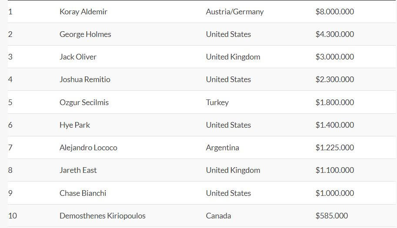Select Alejandro Lococo in the table

point(88,148)
